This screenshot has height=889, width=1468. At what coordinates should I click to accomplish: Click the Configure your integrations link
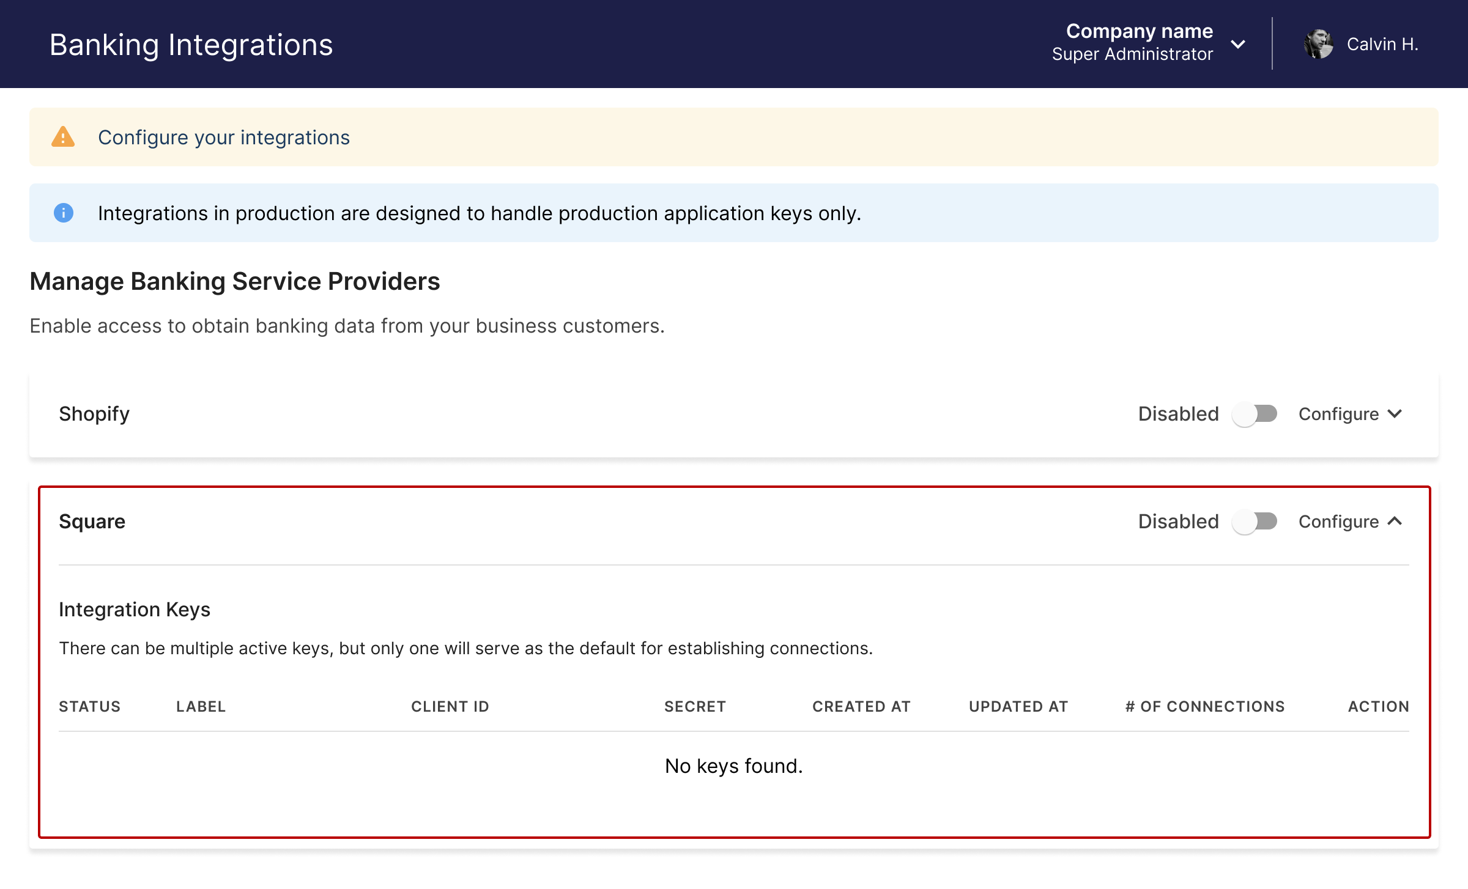pyautogui.click(x=224, y=138)
